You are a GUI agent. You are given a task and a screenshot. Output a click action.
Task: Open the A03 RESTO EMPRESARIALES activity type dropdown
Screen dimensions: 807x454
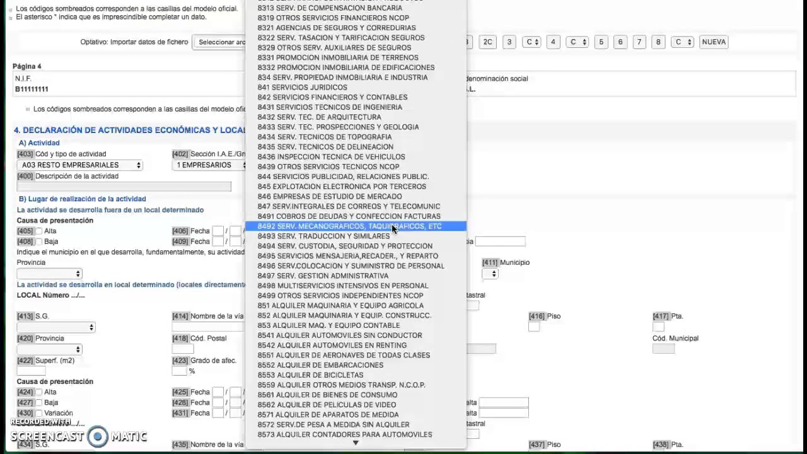(80, 165)
